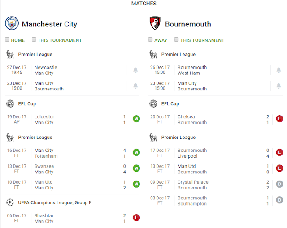Click the Manchester City team name
Screen dimensions: 287x228
49,24
